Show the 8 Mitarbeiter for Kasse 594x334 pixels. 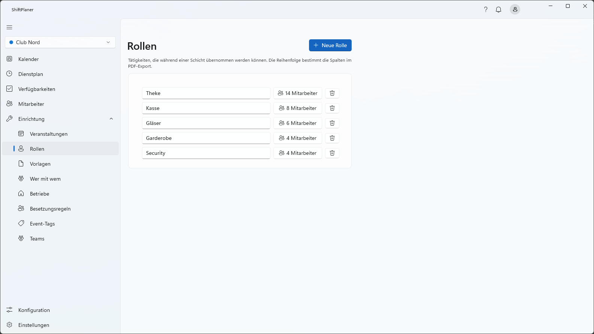(298, 108)
